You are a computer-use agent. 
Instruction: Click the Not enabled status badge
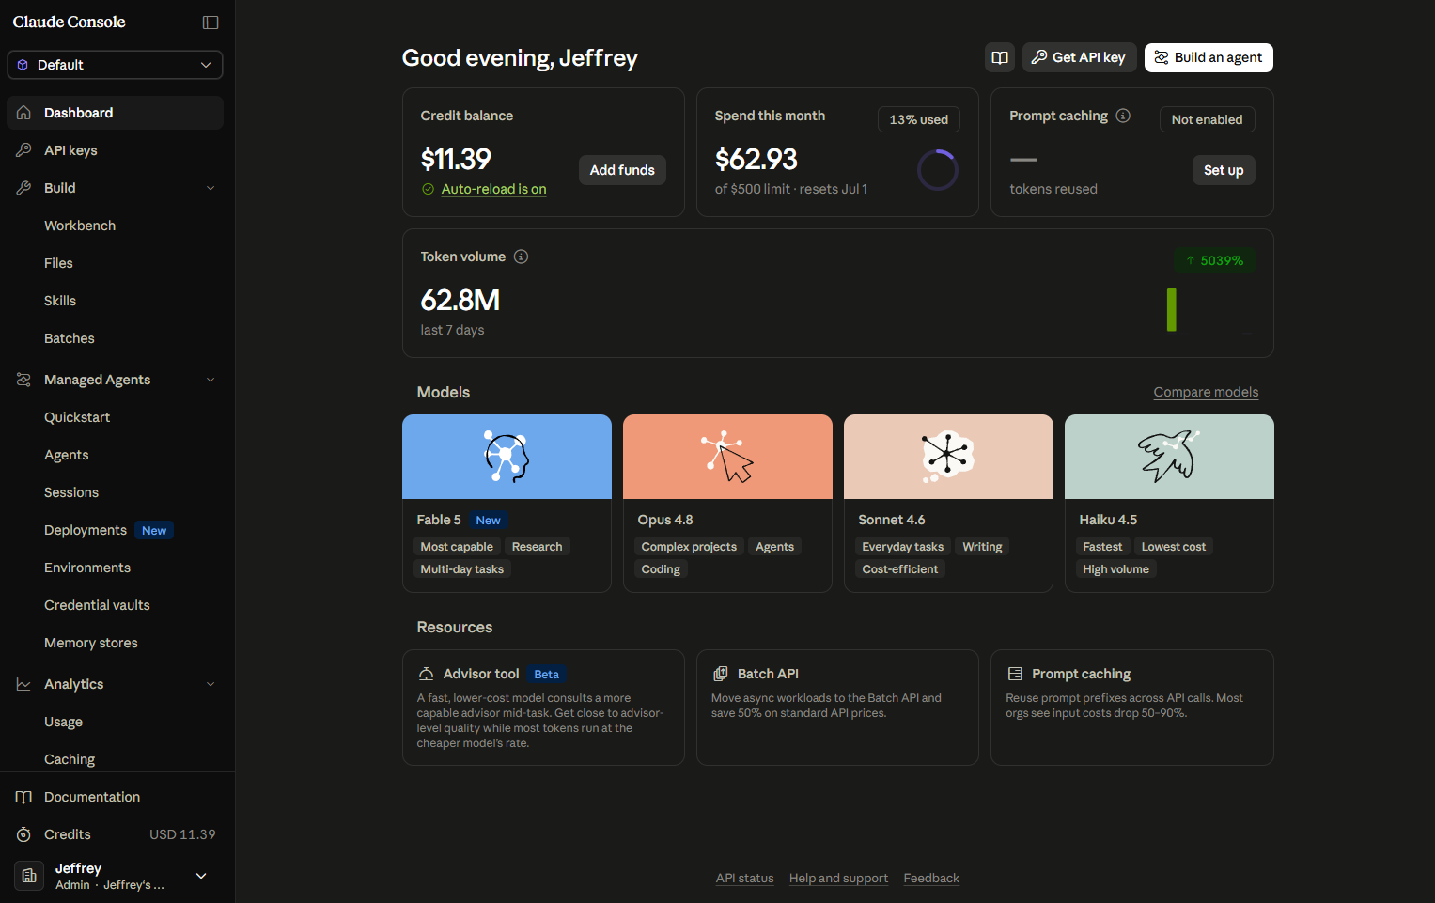click(1207, 119)
